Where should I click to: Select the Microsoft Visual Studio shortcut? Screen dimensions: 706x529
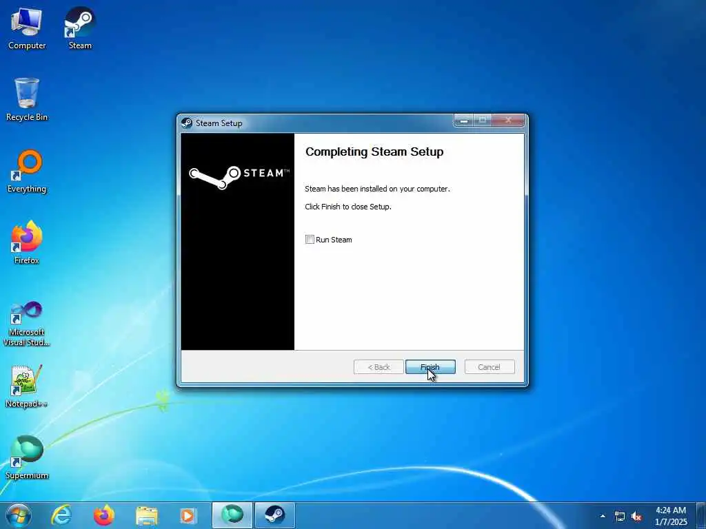pos(27,324)
